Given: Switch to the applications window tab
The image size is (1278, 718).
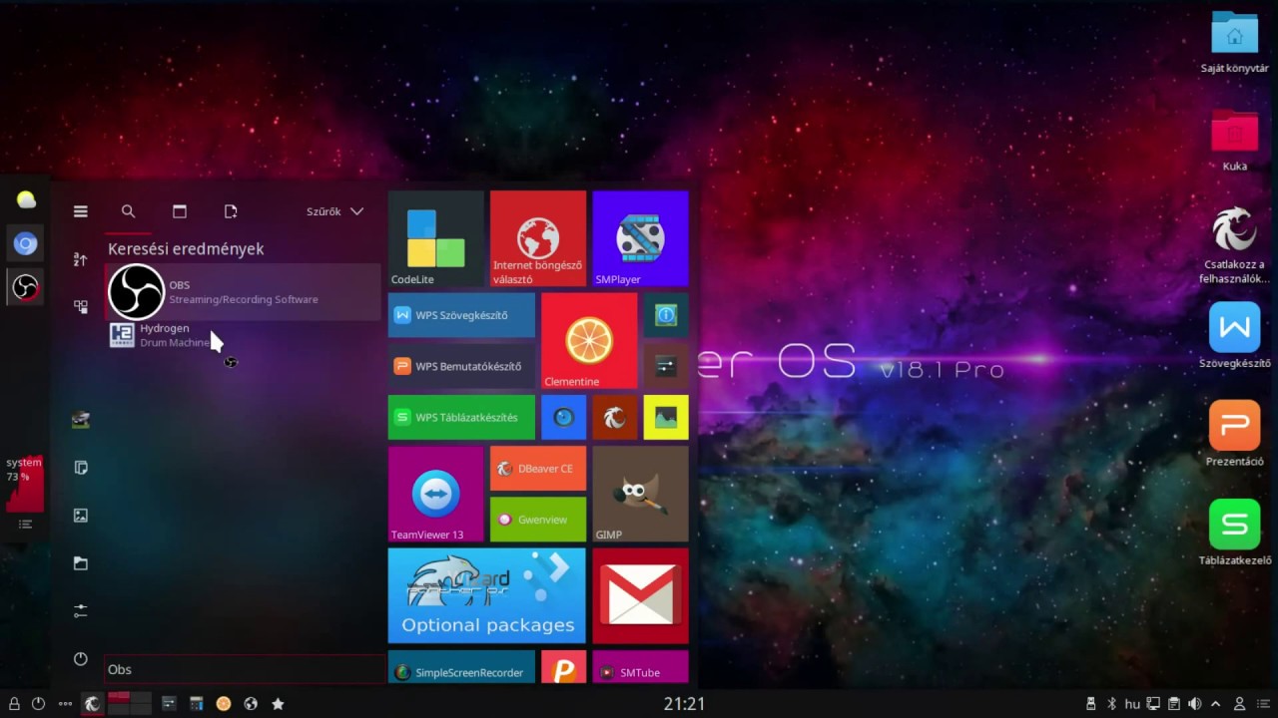Looking at the screenshot, I should [x=180, y=211].
